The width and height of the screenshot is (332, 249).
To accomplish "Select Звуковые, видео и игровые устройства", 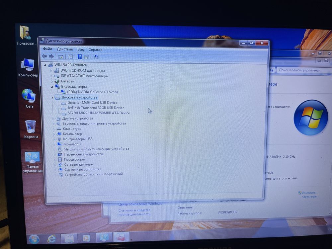I will coord(94,124).
